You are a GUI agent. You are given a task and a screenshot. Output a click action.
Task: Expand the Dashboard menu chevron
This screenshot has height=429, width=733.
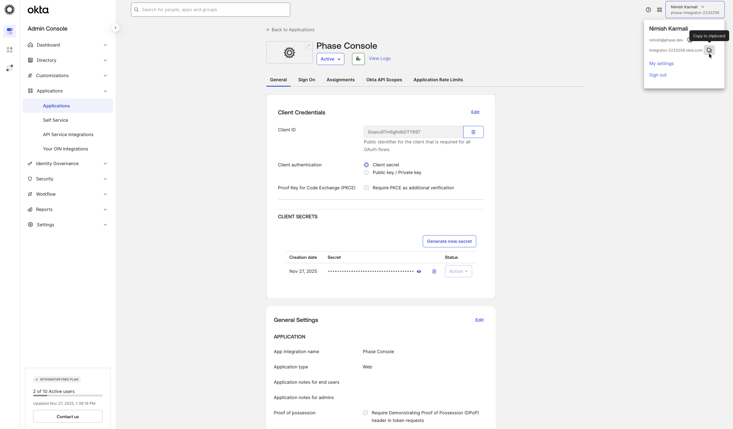(x=105, y=45)
